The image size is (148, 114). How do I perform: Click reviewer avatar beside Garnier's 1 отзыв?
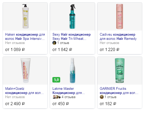[x=102, y=97]
